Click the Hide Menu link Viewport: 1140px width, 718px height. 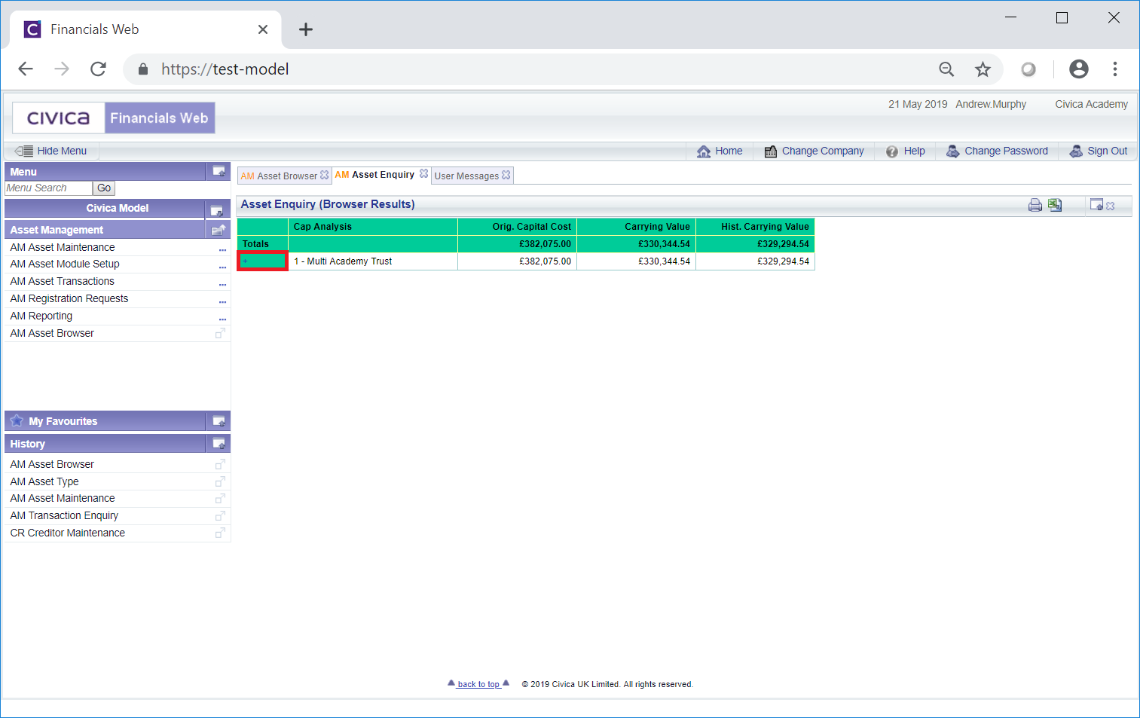[x=62, y=151]
